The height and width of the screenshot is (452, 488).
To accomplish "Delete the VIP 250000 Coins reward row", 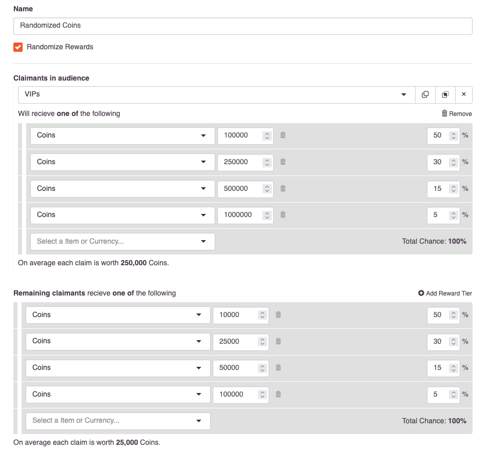I will click(x=283, y=162).
